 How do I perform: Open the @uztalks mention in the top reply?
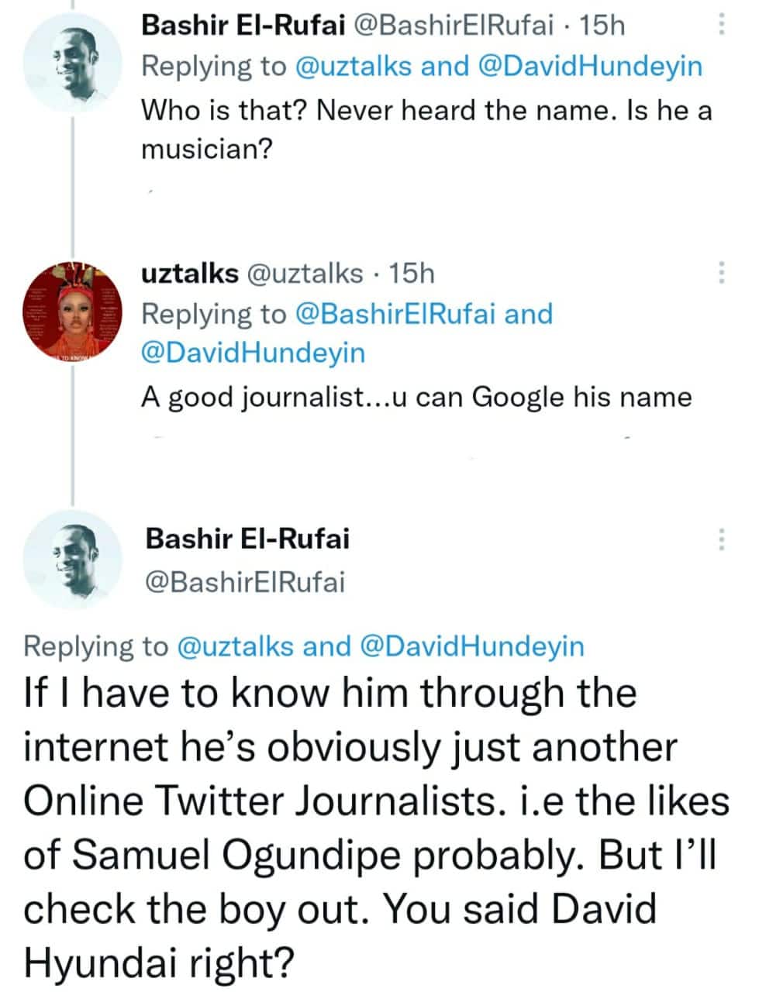tap(353, 66)
